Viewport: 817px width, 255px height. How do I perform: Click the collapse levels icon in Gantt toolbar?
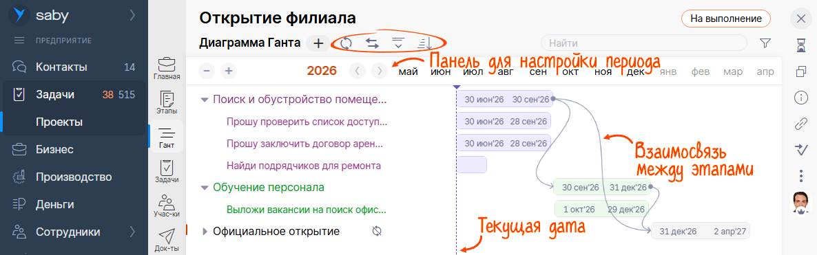click(398, 43)
